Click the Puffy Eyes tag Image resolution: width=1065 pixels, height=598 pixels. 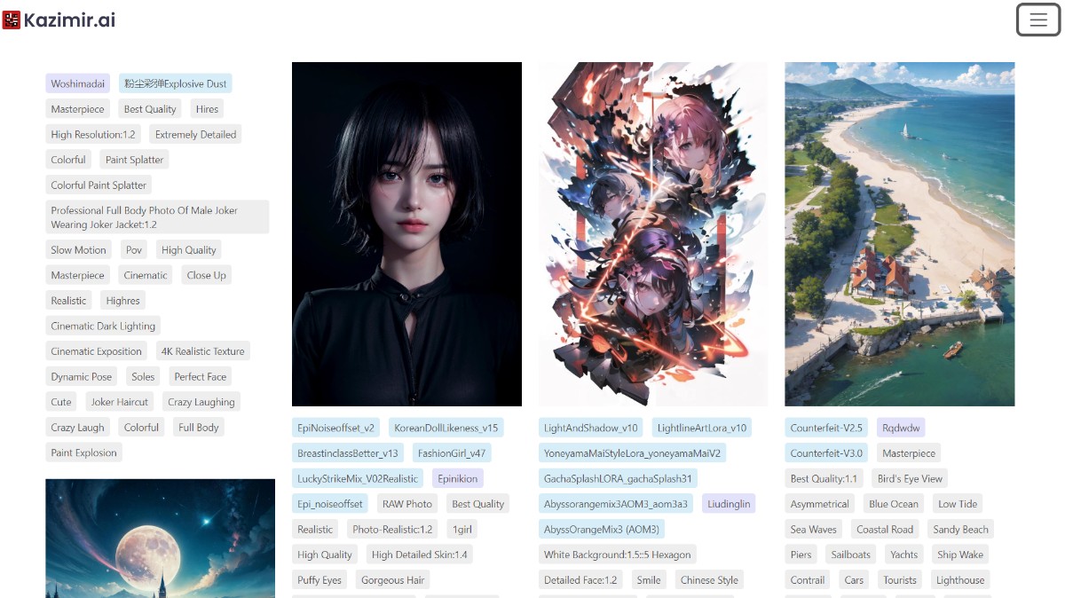pyautogui.click(x=319, y=580)
